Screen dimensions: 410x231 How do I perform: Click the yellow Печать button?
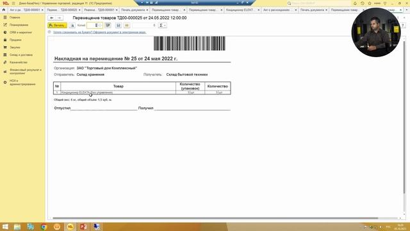click(x=57, y=26)
